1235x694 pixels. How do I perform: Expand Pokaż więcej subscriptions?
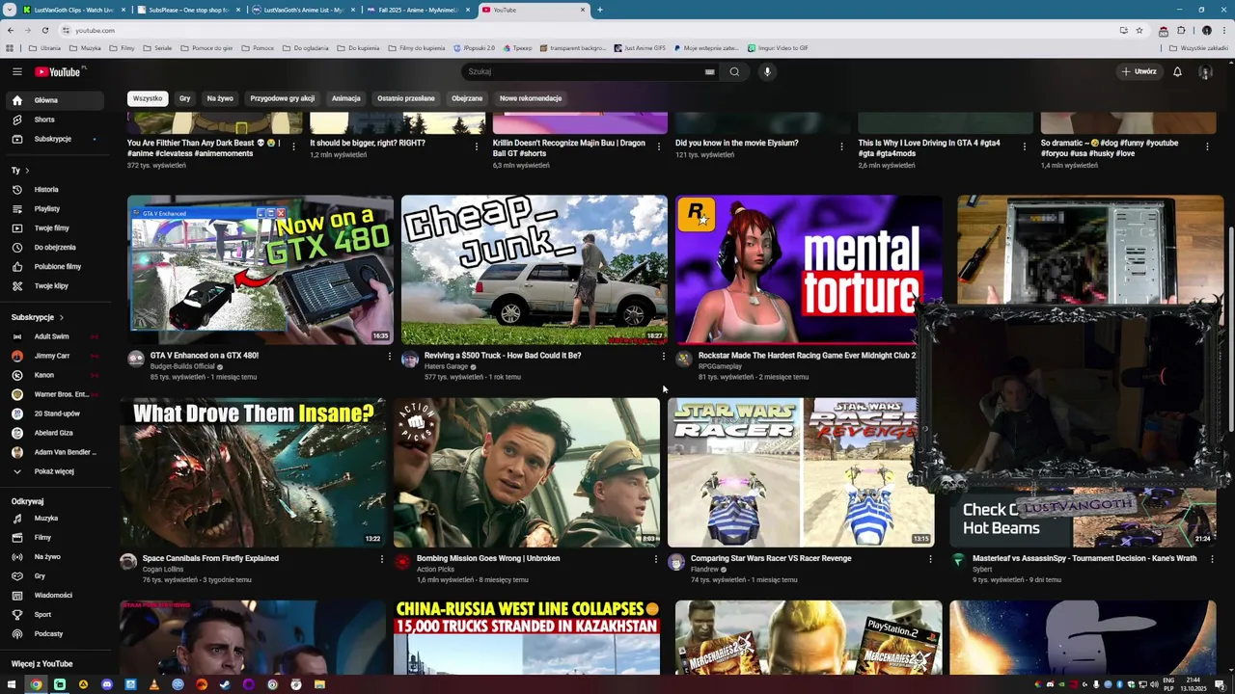point(57,471)
